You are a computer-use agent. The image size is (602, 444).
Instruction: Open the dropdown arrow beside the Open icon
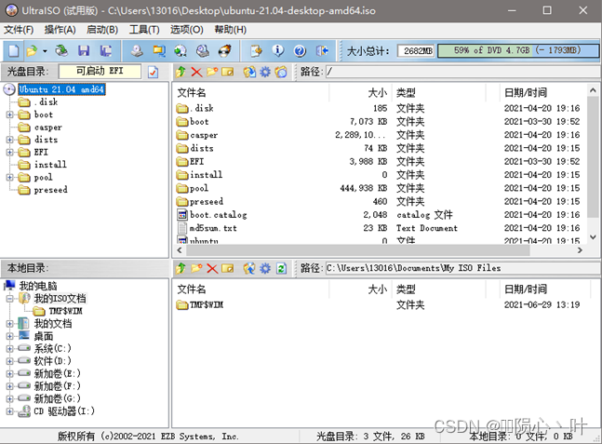pyautogui.click(x=45, y=50)
